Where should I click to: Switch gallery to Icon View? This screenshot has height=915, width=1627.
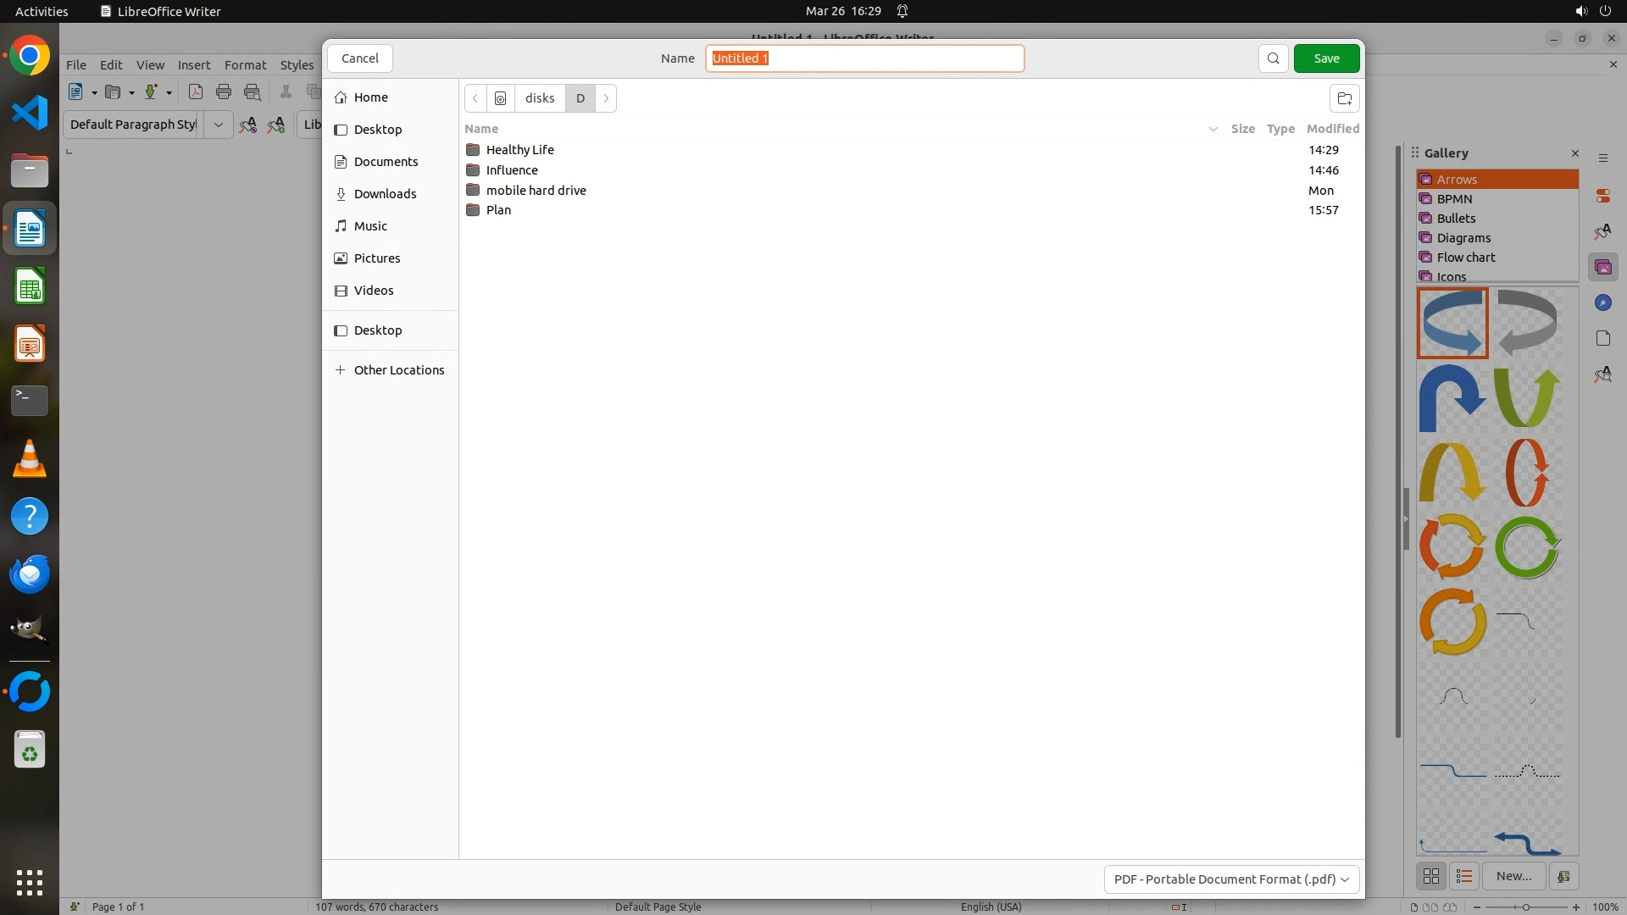[x=1431, y=876]
